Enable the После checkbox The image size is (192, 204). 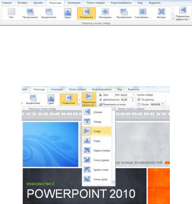tap(139, 104)
